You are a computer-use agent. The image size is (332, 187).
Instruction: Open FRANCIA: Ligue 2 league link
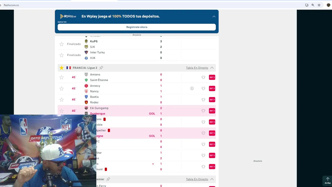click(85, 68)
